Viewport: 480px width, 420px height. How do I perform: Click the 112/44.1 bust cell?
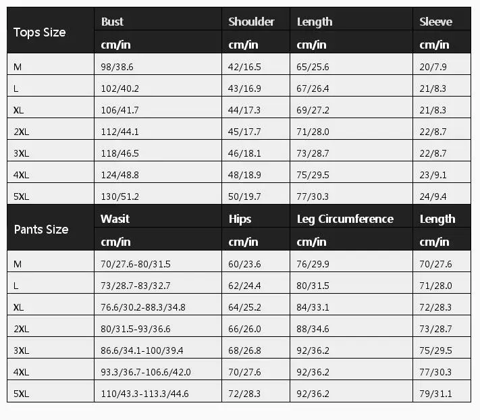click(120, 132)
